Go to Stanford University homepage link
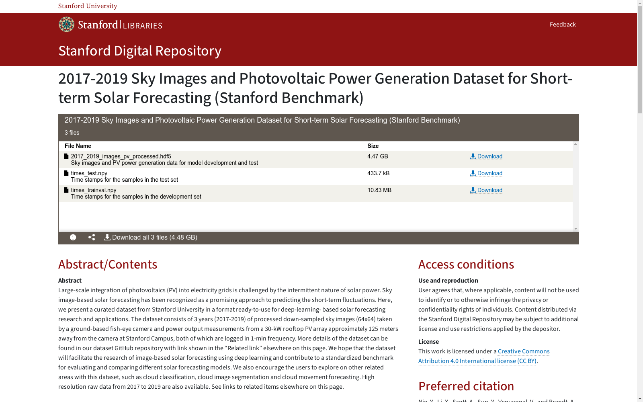The image size is (643, 402). 88,6
